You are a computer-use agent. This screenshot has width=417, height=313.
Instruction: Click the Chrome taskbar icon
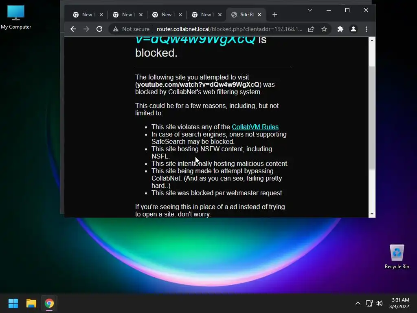[49, 303]
